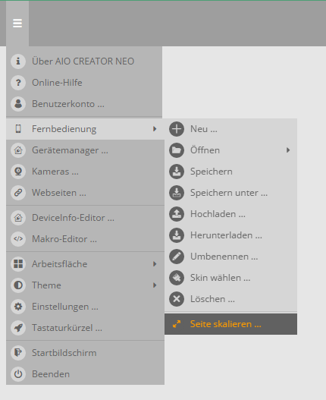Click the pencil icon for Umbenennen

pyautogui.click(x=177, y=257)
